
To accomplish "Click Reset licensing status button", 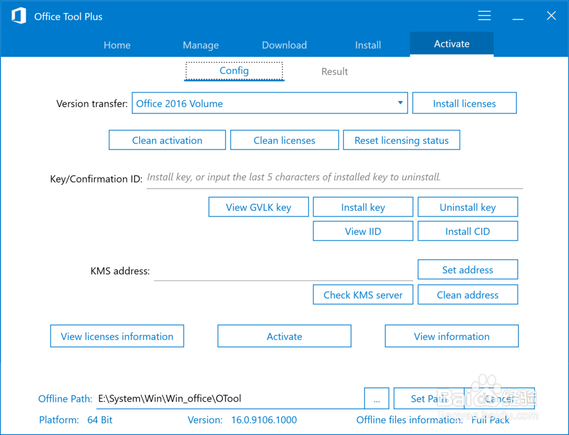I will tap(401, 140).
